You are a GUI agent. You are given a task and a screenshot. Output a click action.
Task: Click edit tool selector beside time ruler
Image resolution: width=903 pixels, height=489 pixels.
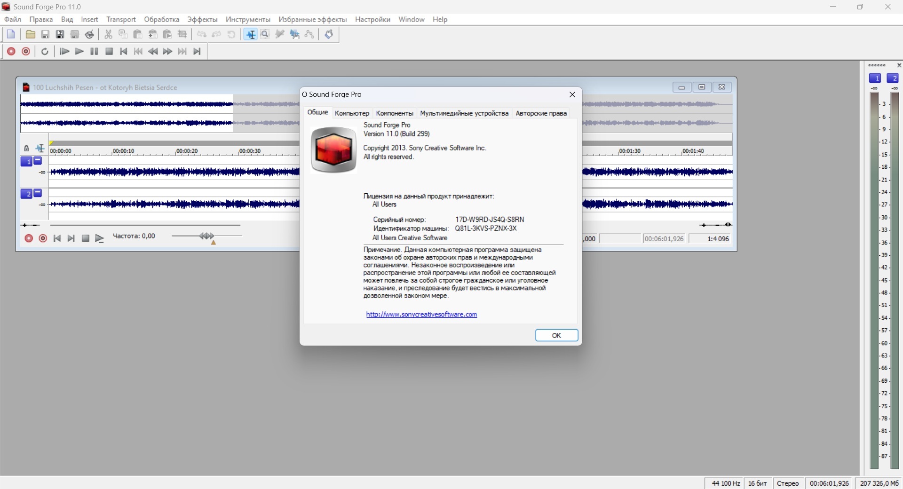[40, 149]
